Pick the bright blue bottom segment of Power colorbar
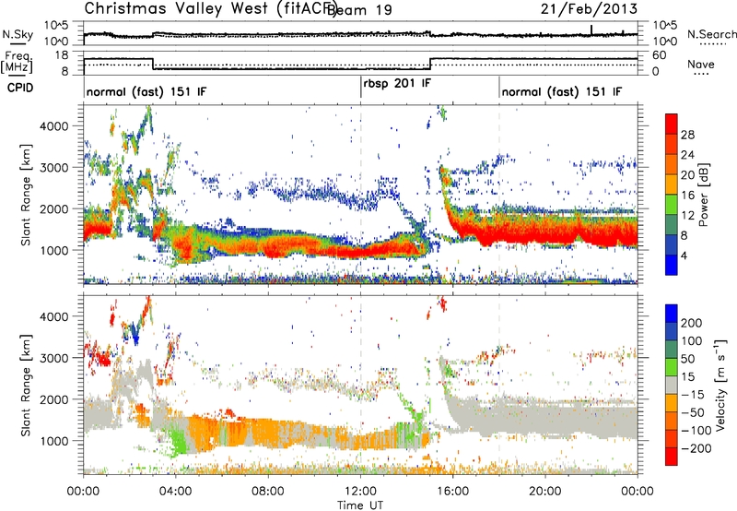Screen dimensions: 737x511 (x=672, y=265)
